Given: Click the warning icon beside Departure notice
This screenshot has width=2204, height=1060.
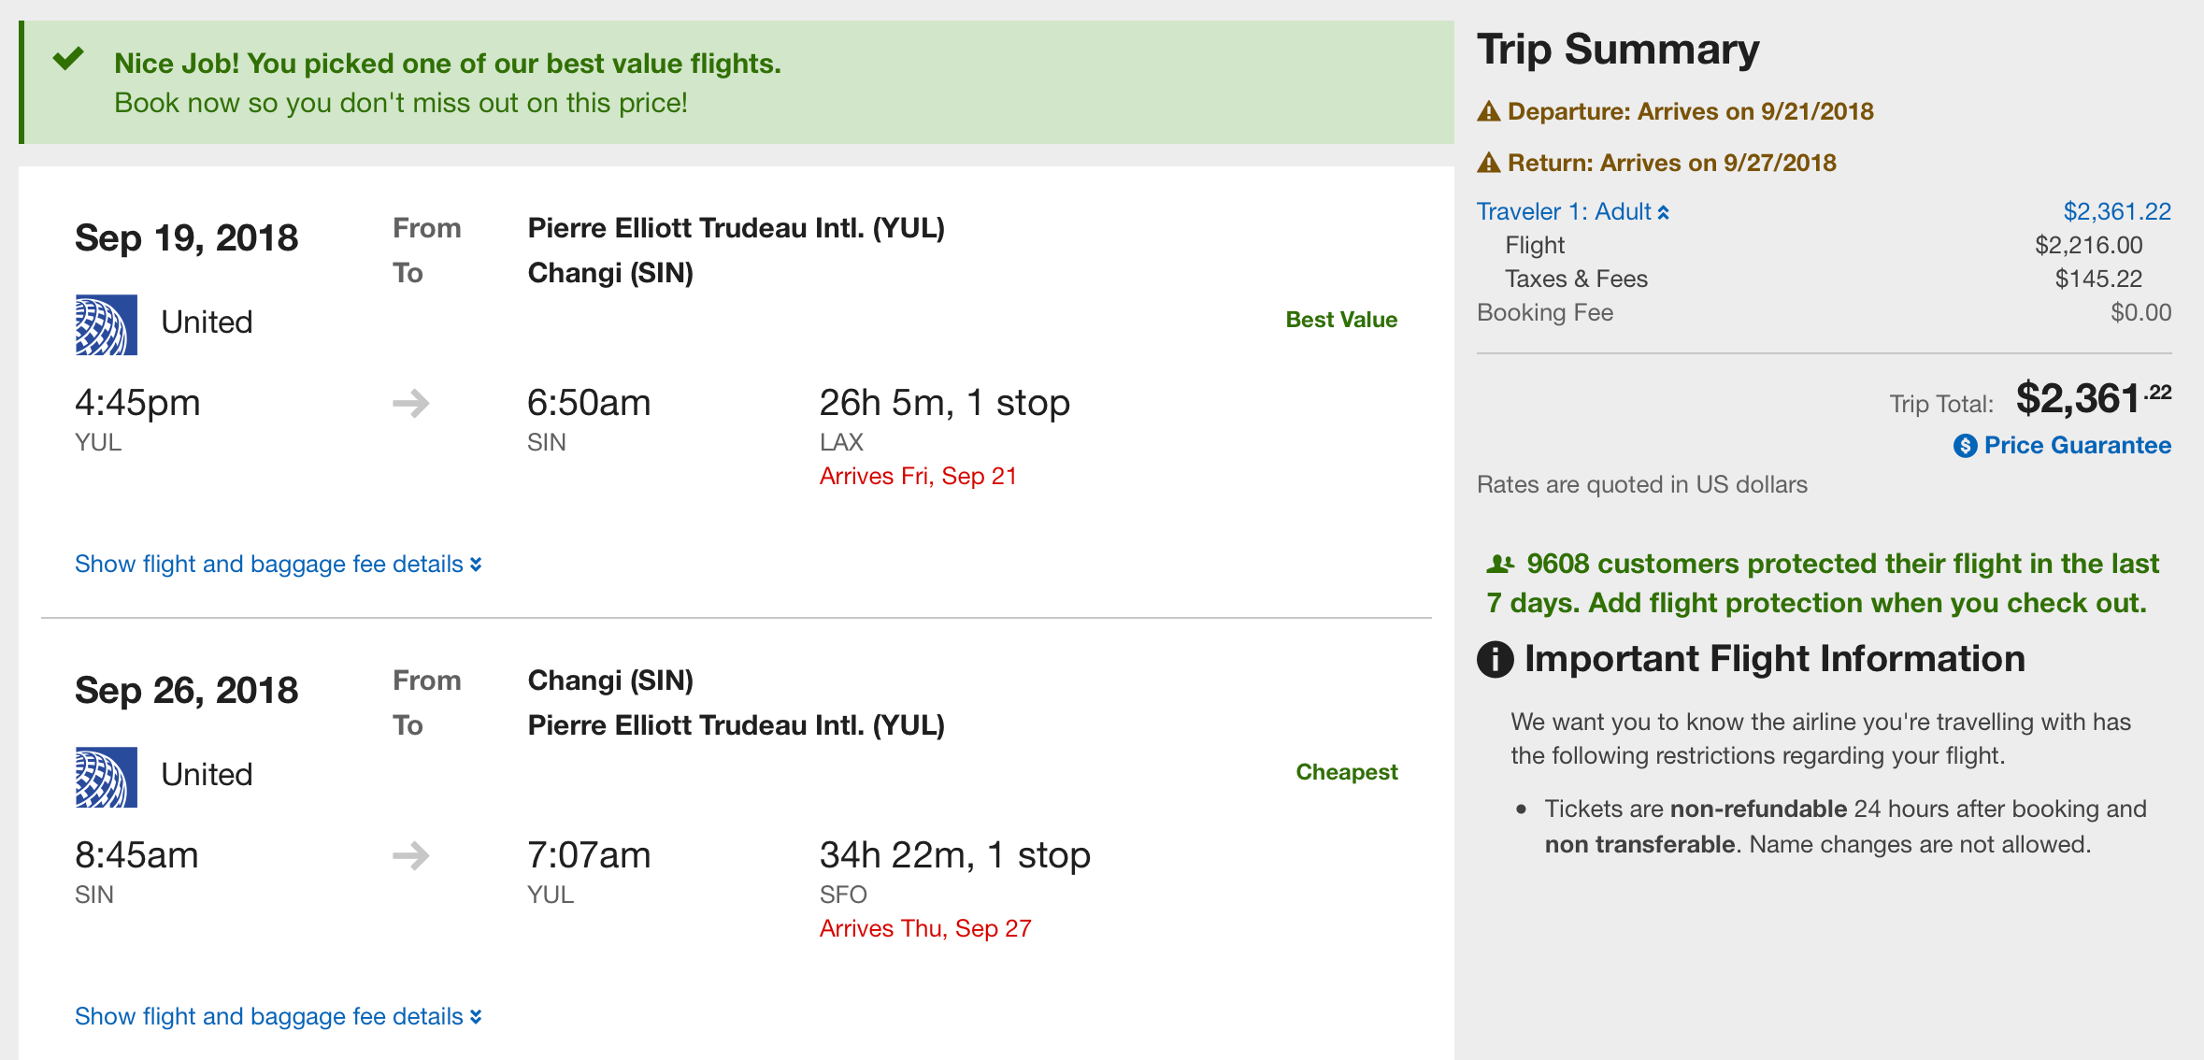Looking at the screenshot, I should coord(1488,112).
